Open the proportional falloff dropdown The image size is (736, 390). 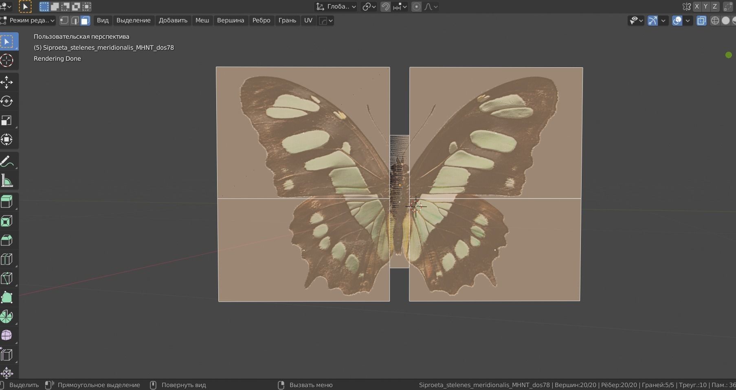point(431,7)
